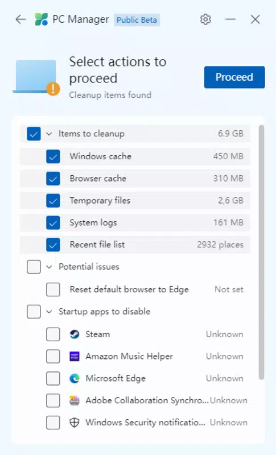This screenshot has width=276, height=455.
Task: Click the Startup apps to disable heading
Action: [x=105, y=311]
